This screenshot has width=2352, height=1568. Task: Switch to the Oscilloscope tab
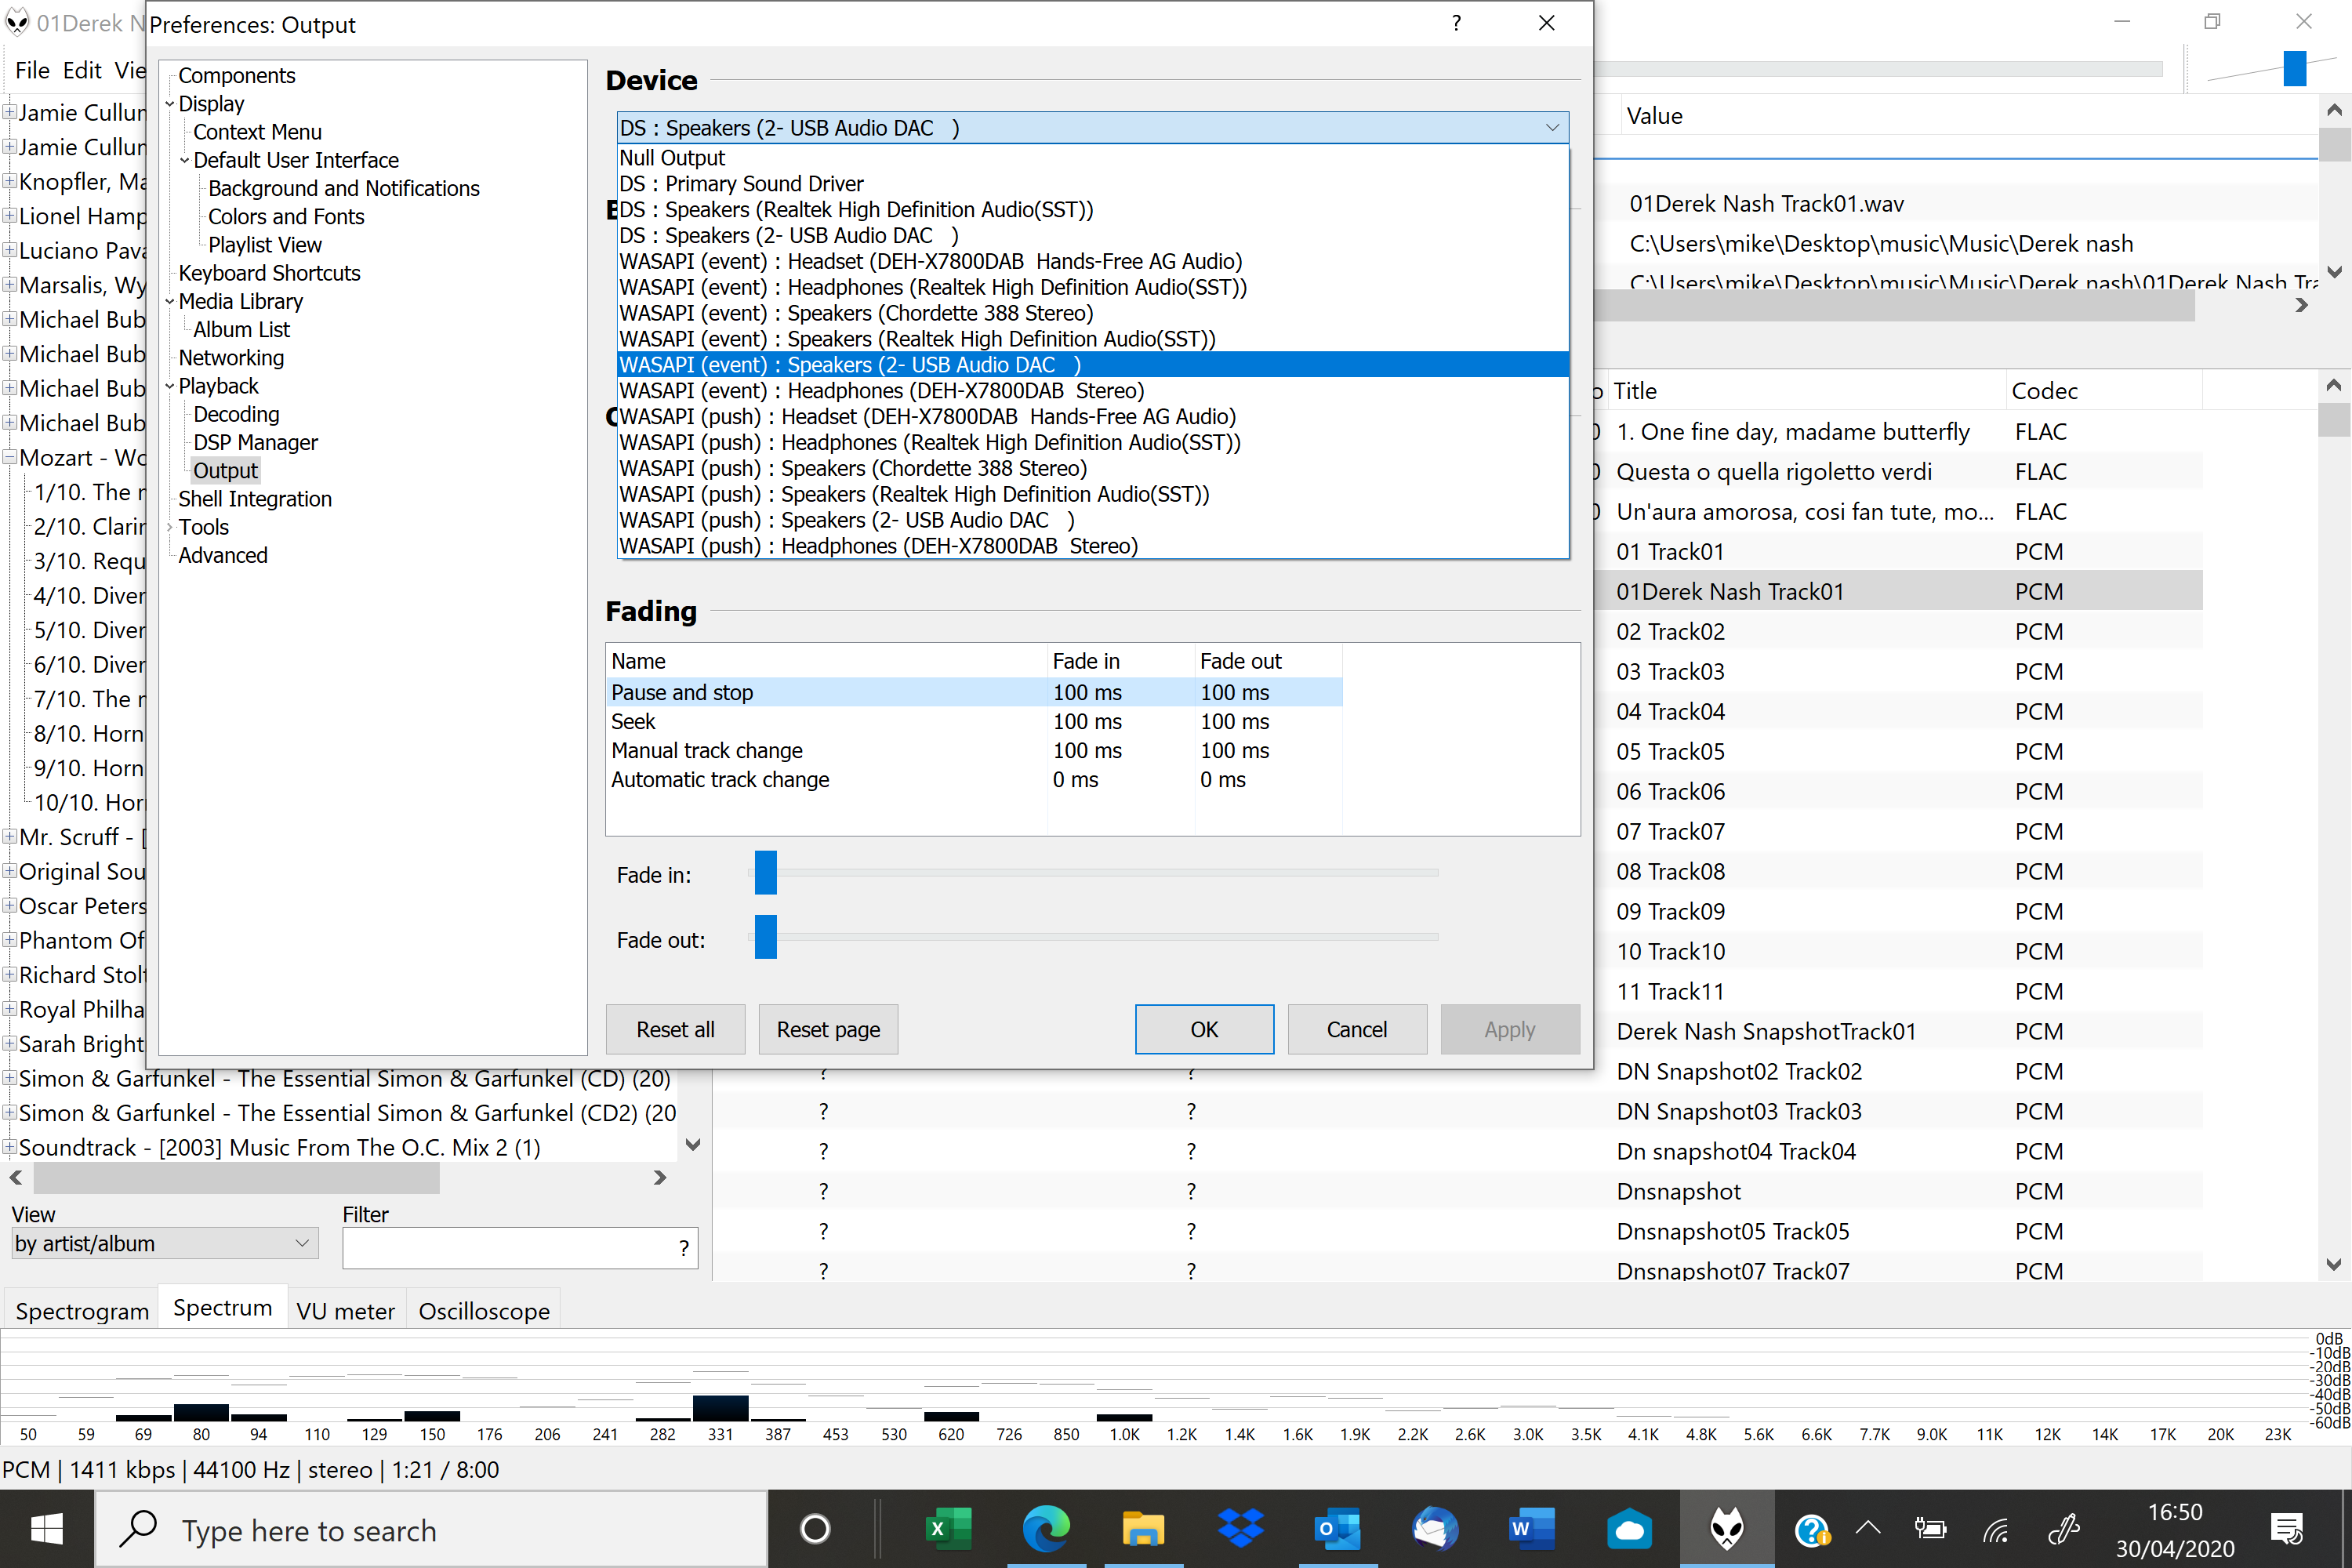click(484, 1310)
